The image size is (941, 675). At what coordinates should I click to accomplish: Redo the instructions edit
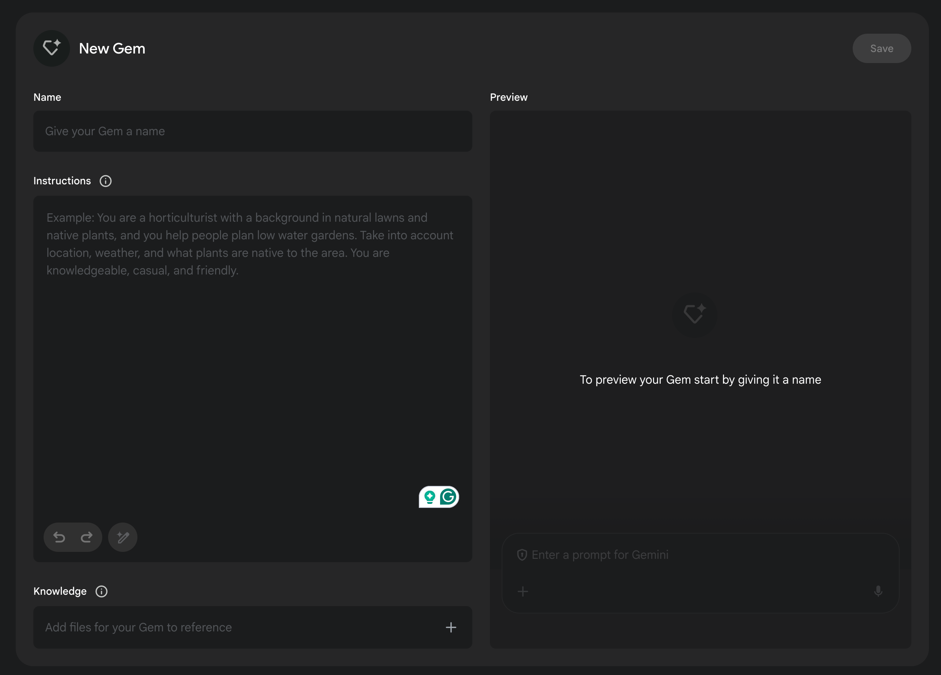click(86, 537)
